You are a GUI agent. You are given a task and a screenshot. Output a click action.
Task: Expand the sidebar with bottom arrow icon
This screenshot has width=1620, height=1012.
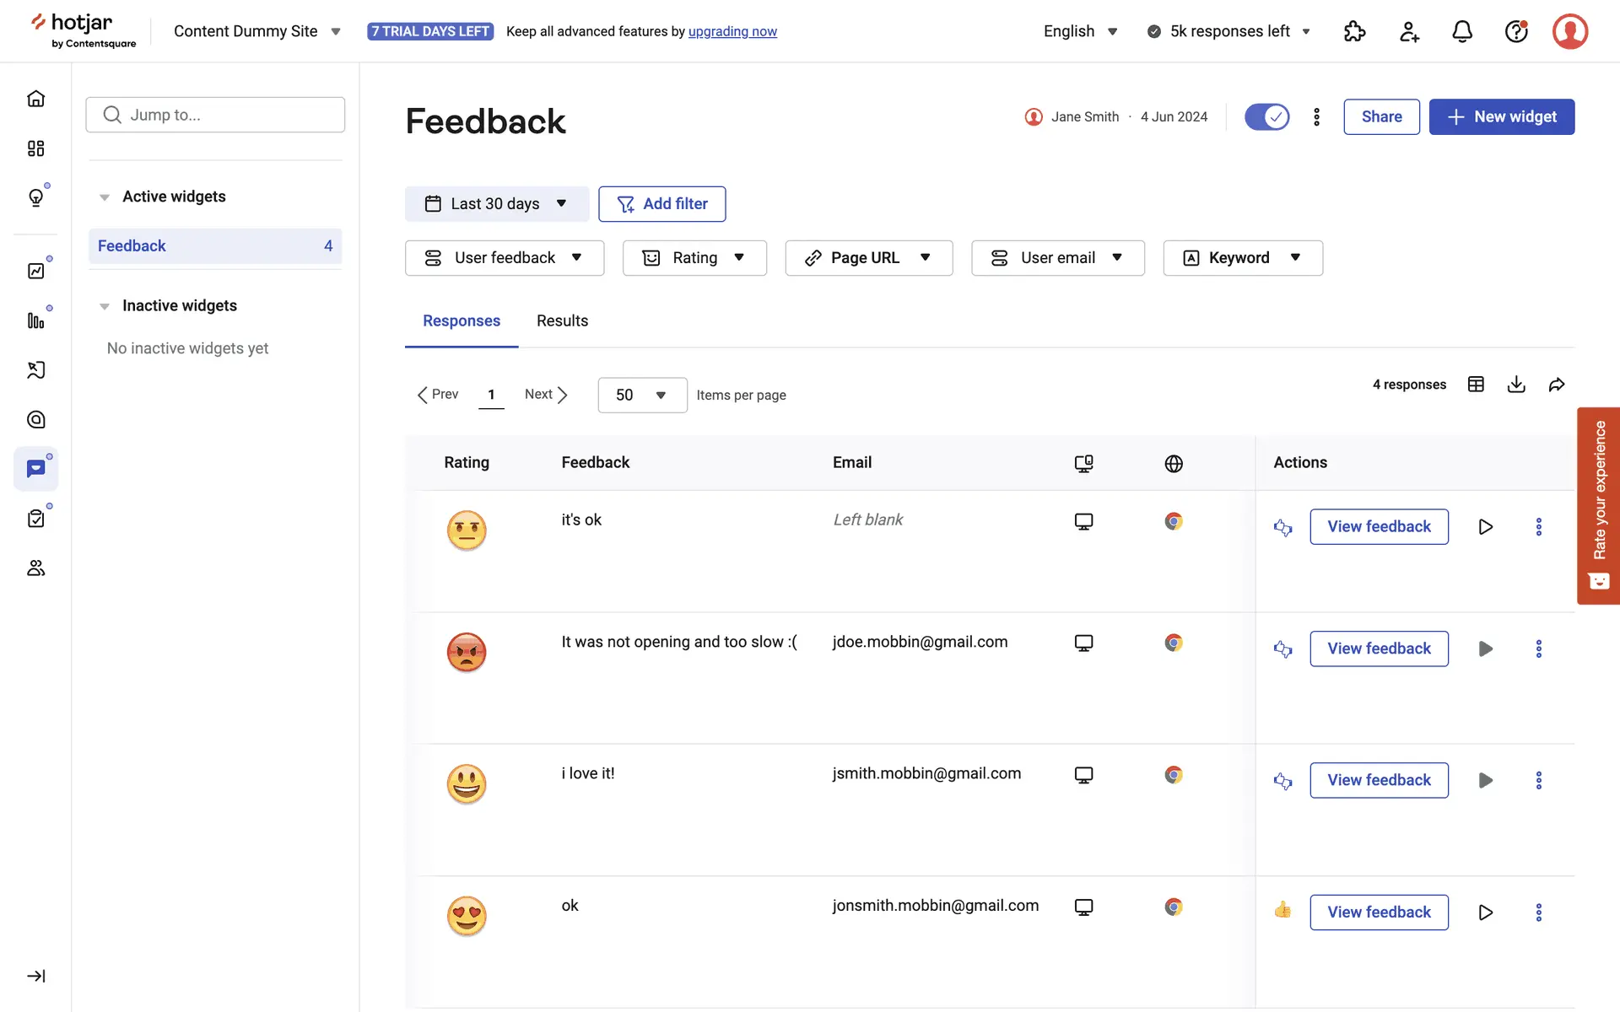click(35, 976)
